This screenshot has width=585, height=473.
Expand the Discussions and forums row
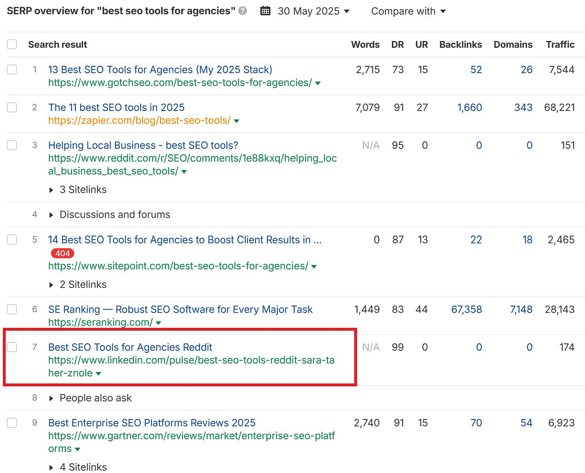tap(109, 215)
